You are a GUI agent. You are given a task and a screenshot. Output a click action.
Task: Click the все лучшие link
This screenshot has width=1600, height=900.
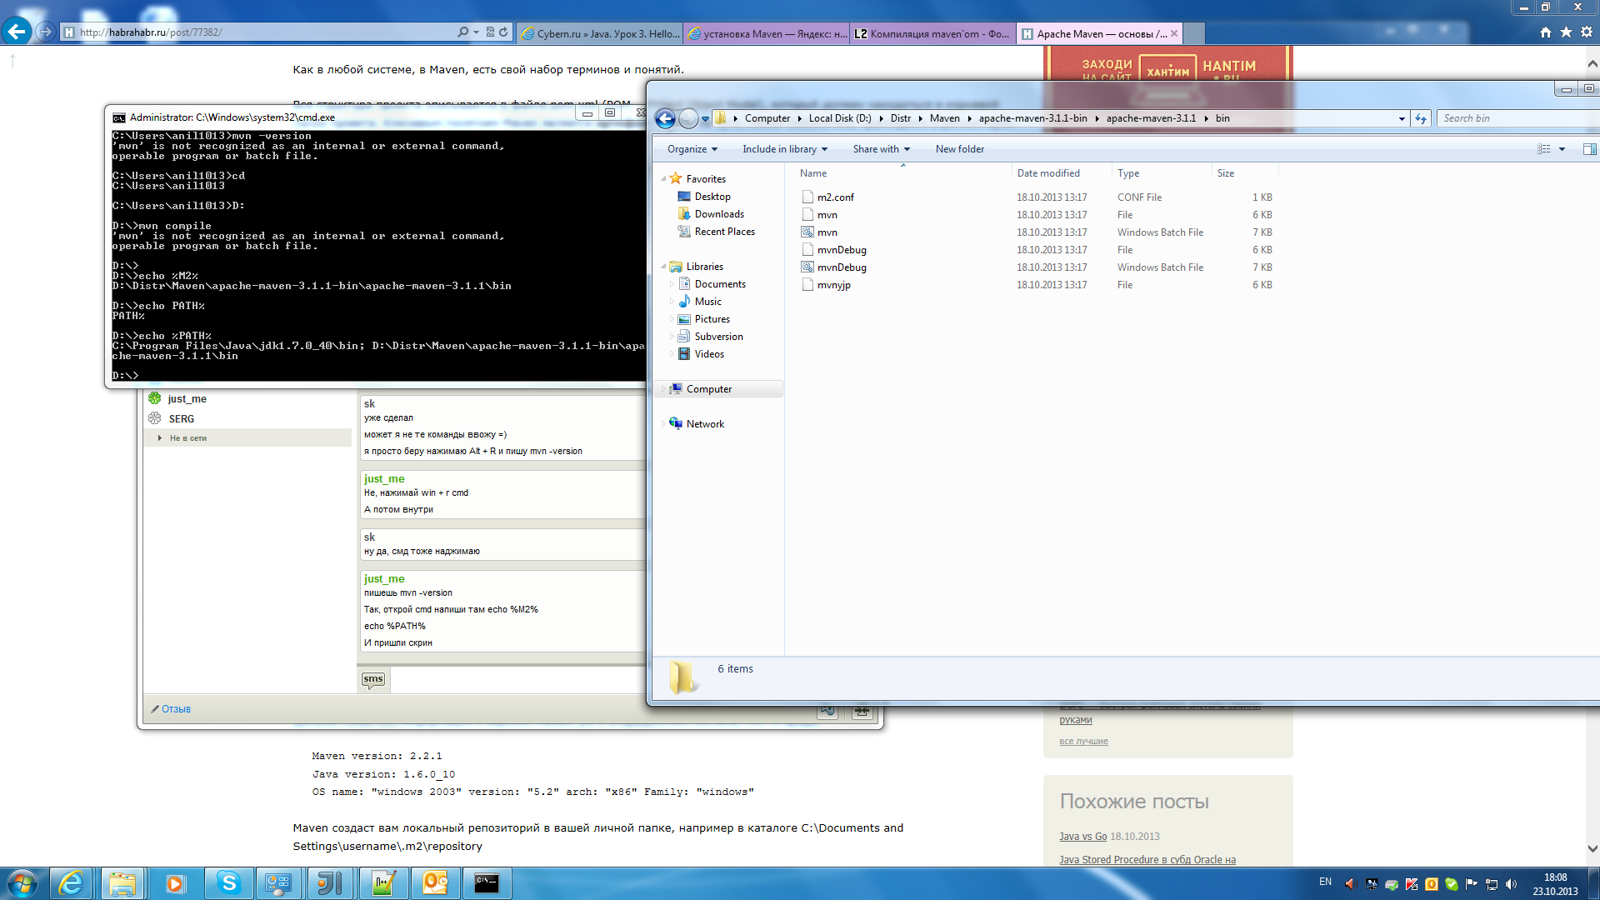1083,741
